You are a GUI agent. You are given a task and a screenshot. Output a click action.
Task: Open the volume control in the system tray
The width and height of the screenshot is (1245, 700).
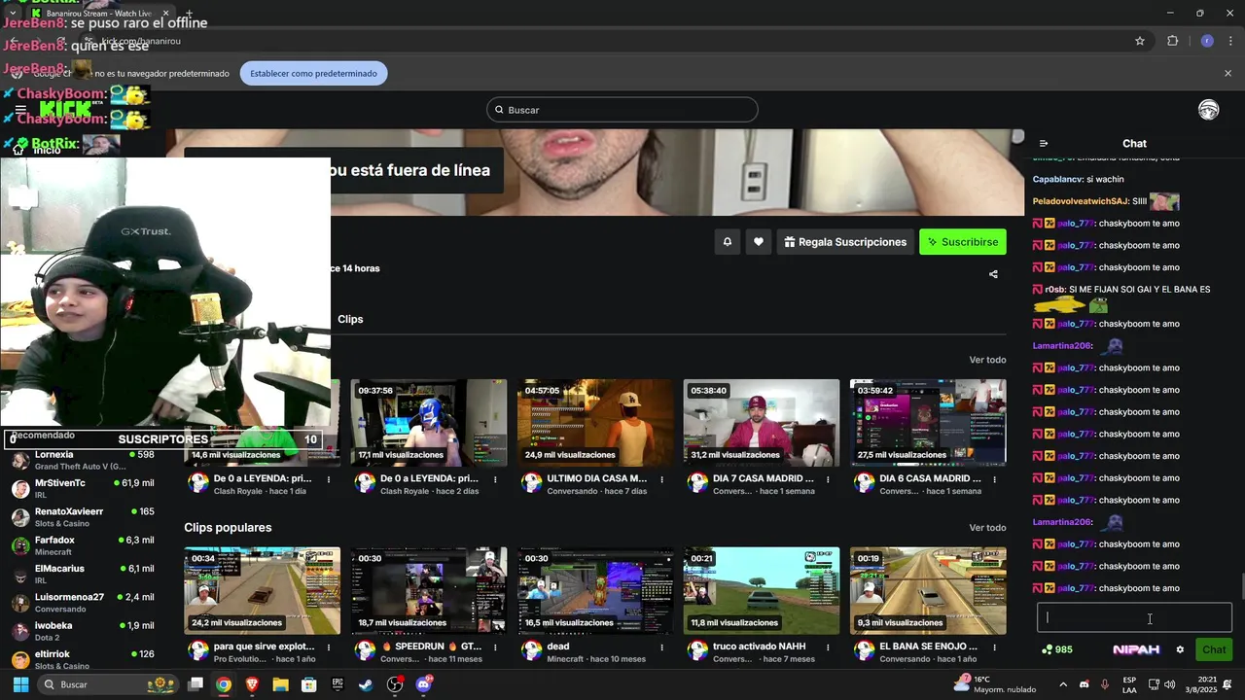[1170, 684]
